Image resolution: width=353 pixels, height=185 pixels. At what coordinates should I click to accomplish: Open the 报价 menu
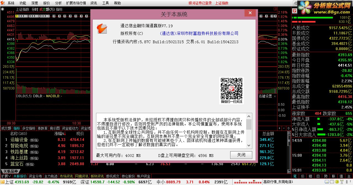(x=47, y=3)
